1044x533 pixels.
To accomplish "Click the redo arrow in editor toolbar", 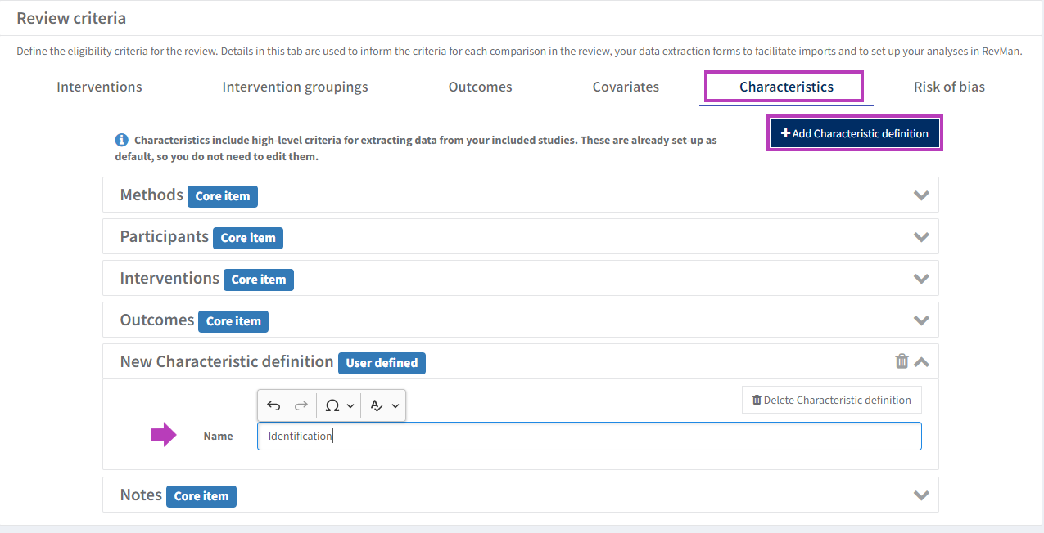I will [x=301, y=405].
